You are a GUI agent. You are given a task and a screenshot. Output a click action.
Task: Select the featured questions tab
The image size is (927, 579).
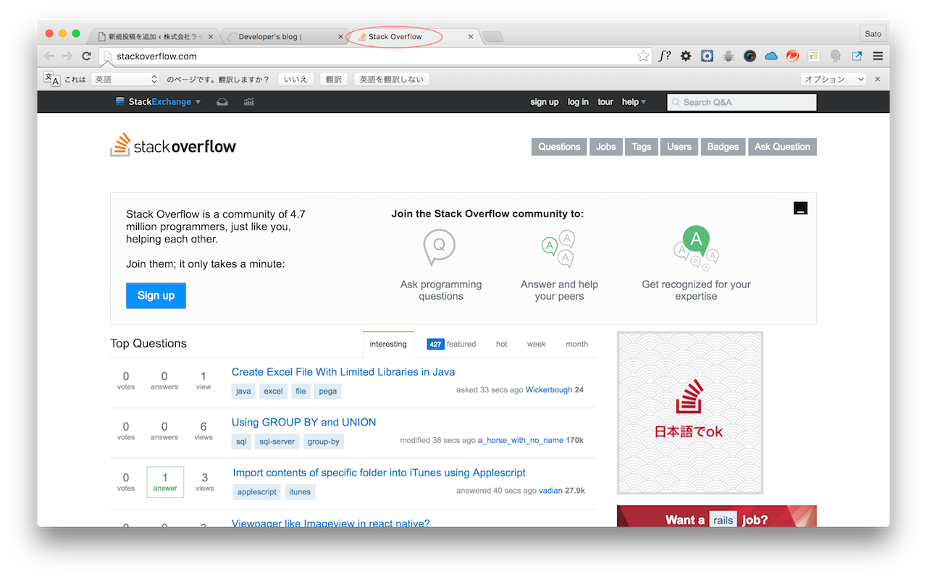(451, 344)
